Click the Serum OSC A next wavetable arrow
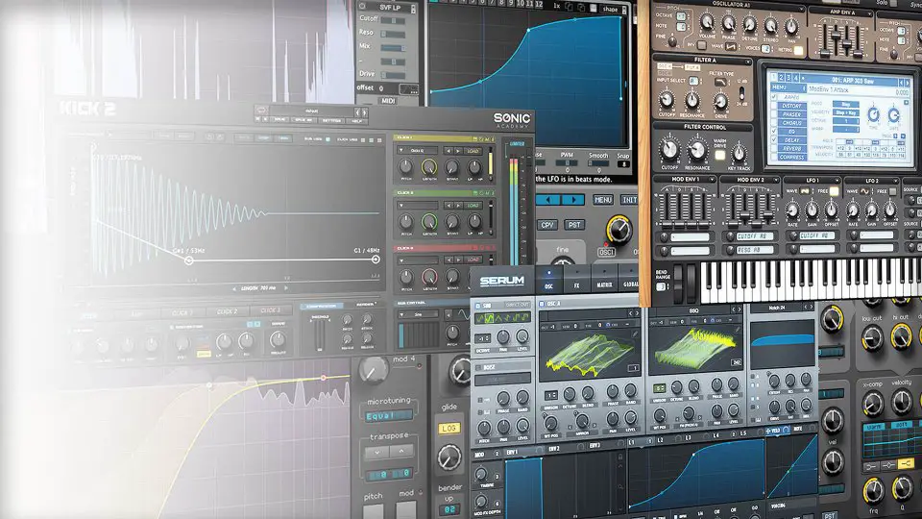This screenshot has width=922, height=519. 637,313
